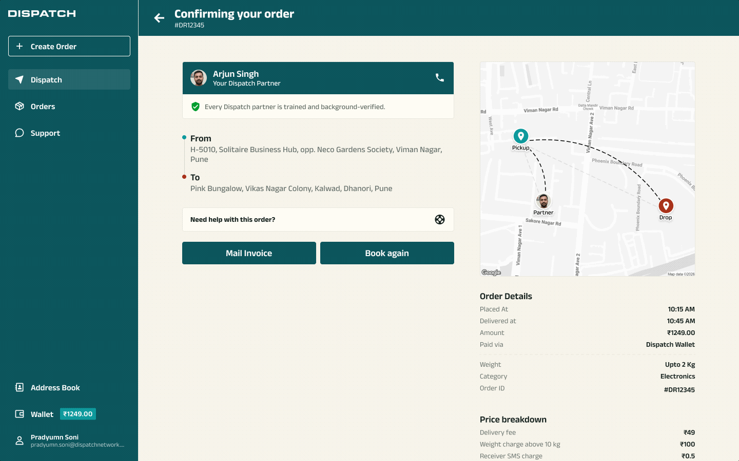Go to the Dispatch menu item
Screen dimensions: 739x461
(69, 79)
